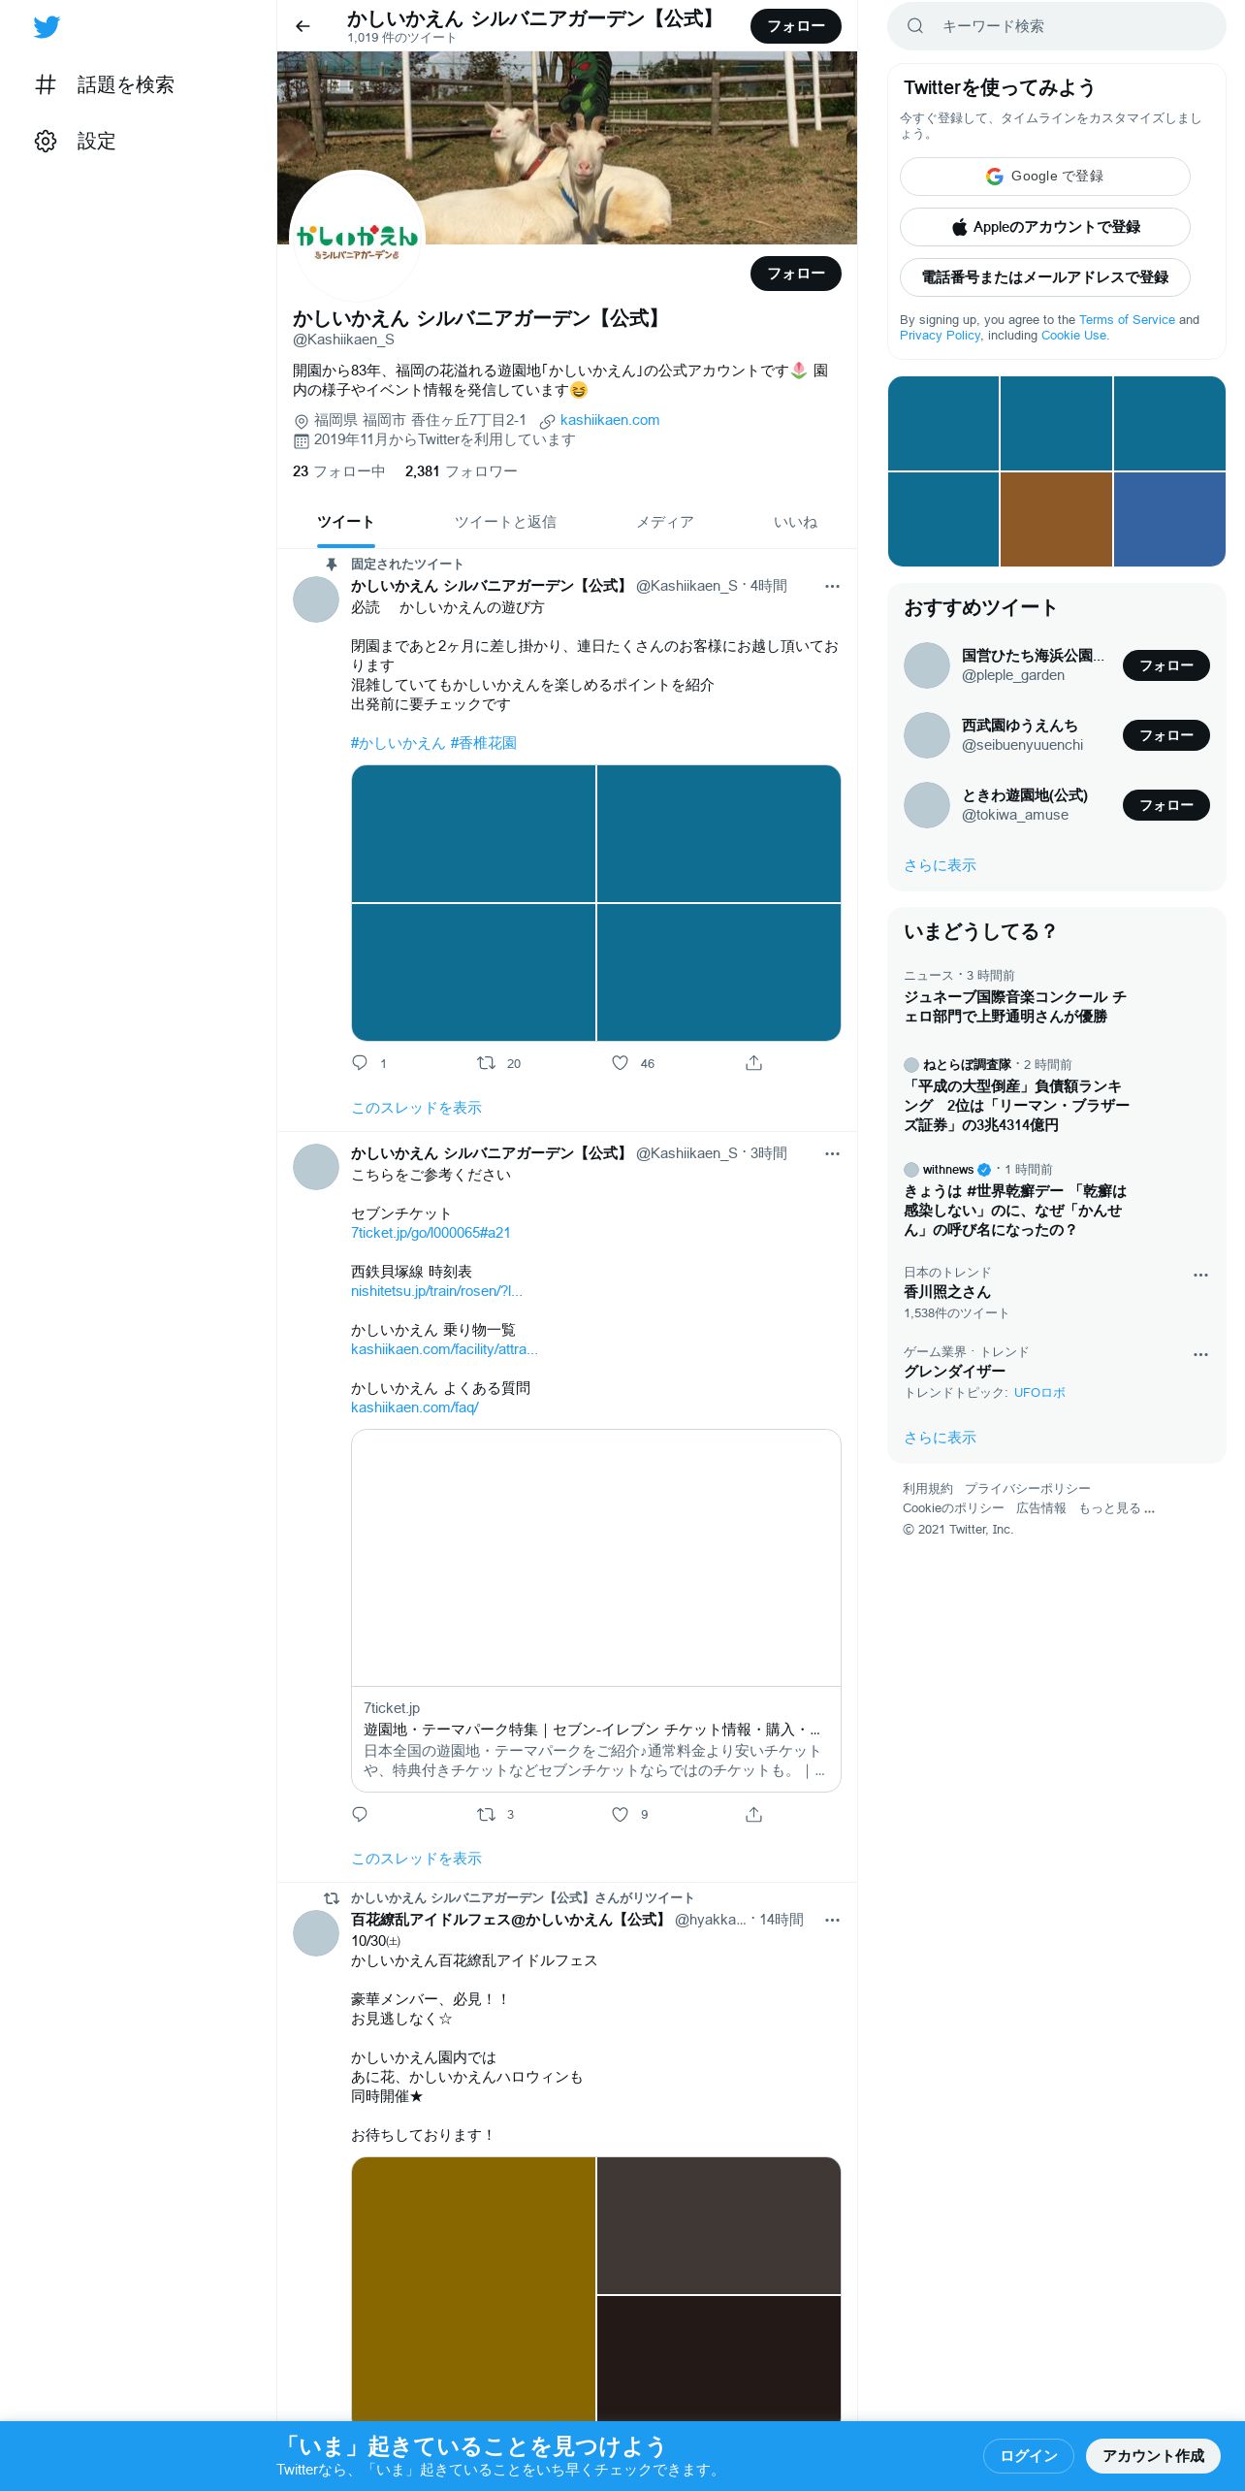Switch to ツイートと返信 tab
Viewport: 1245px width, 2491px height.
pos(505,522)
